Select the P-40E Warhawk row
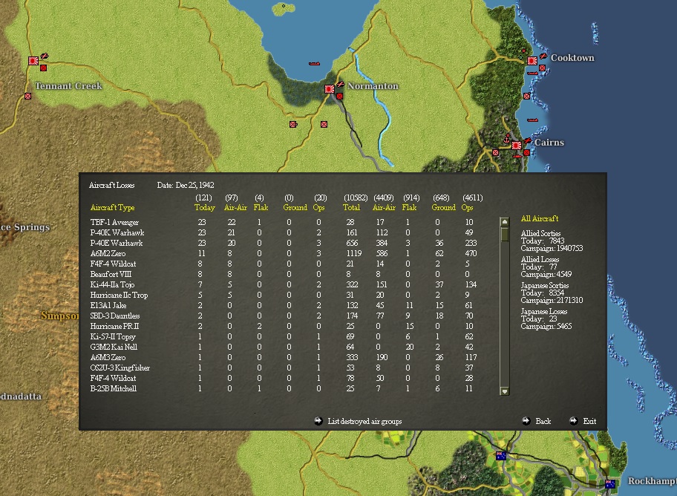This screenshot has width=677, height=496. point(285,243)
